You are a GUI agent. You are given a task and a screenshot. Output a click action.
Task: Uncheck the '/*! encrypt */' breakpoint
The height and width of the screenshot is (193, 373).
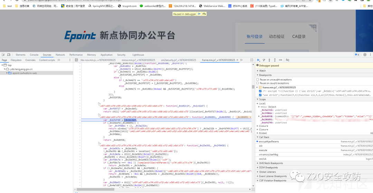point(260,91)
